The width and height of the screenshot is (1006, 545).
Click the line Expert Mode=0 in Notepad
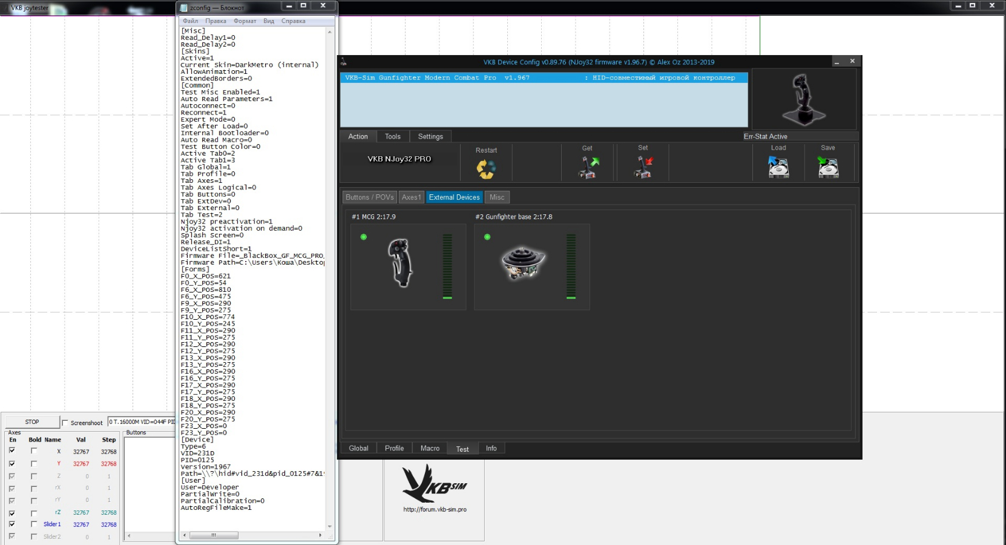point(208,120)
